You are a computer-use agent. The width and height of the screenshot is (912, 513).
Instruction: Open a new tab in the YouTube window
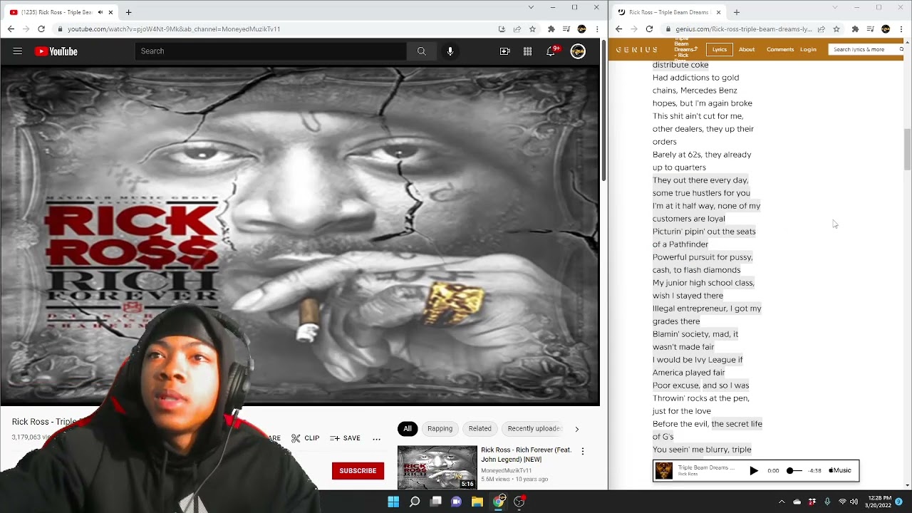pos(128,12)
